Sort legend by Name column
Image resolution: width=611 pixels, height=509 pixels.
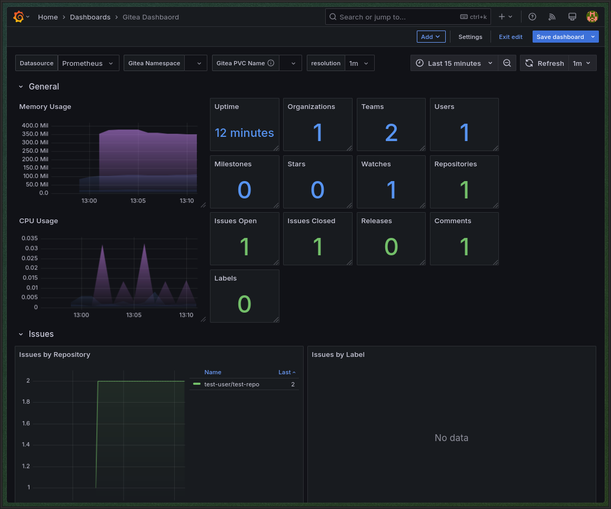click(x=213, y=372)
